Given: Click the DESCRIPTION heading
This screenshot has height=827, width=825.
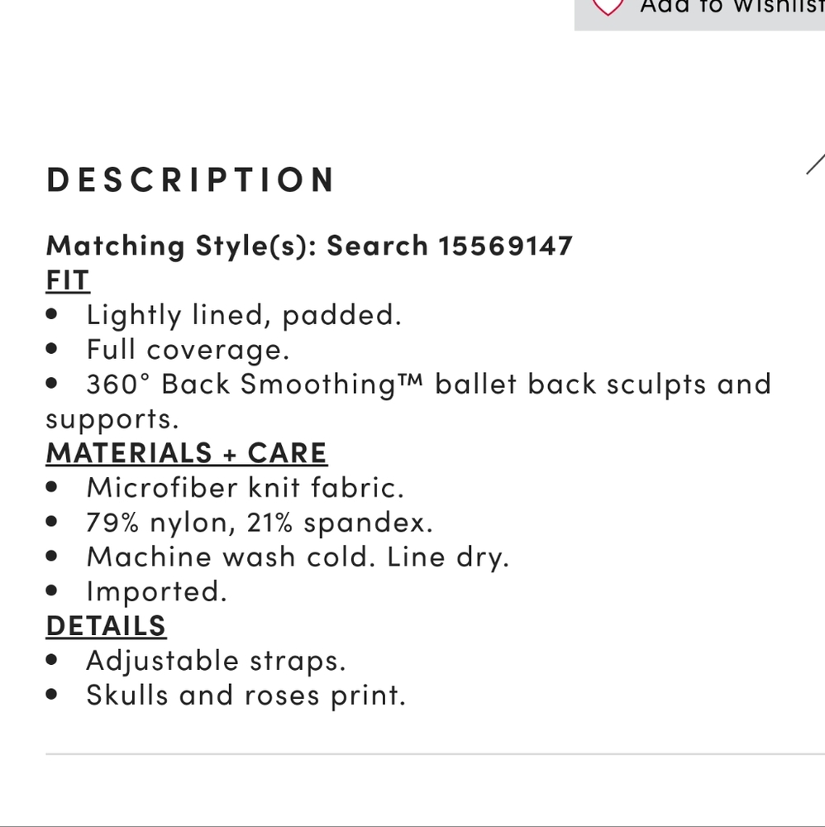Looking at the screenshot, I should point(190,179).
